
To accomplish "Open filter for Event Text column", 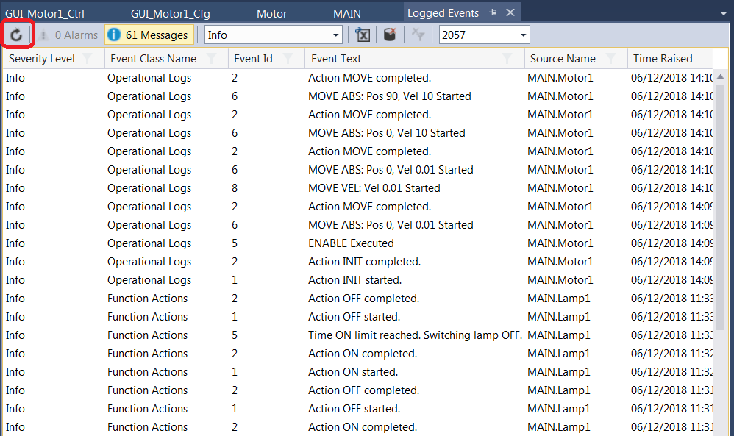I will tap(507, 59).
